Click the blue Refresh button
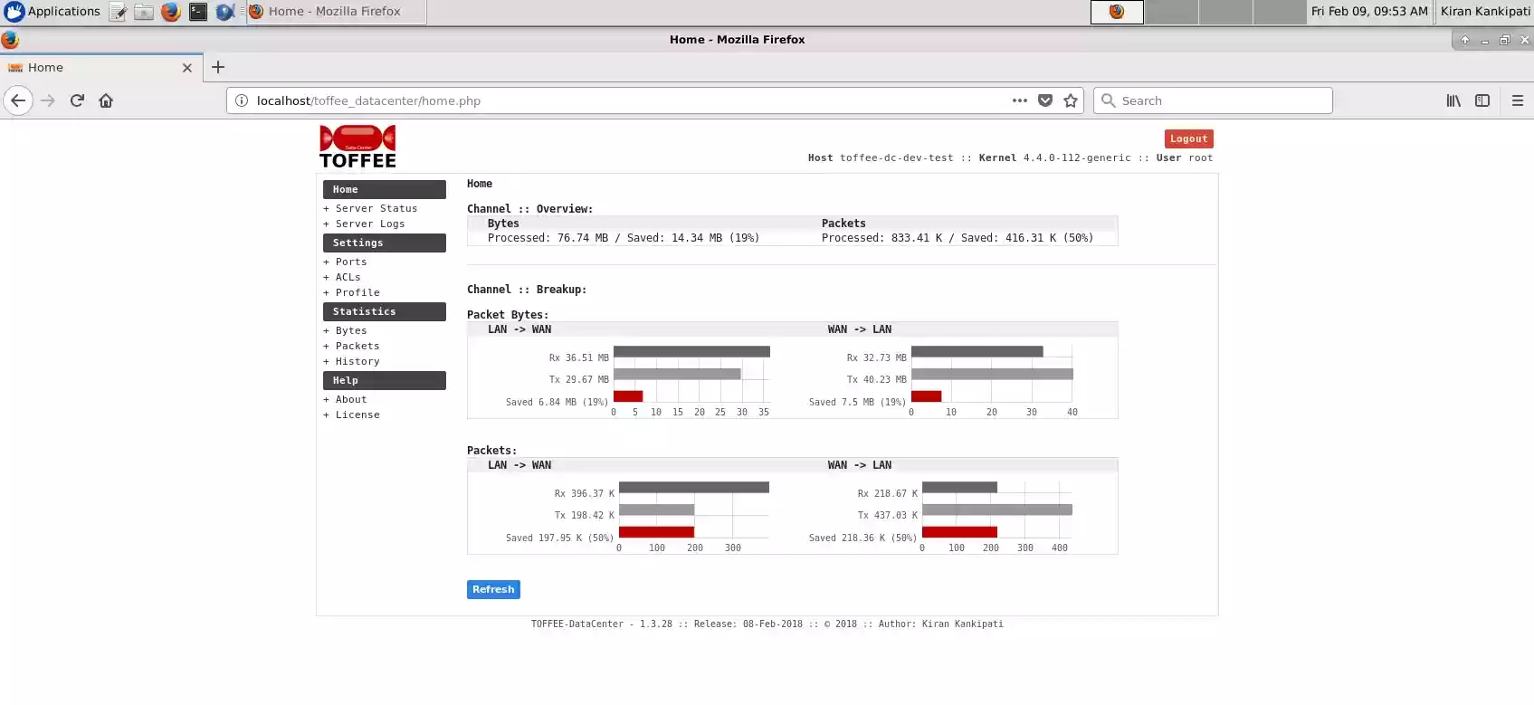 coord(493,589)
